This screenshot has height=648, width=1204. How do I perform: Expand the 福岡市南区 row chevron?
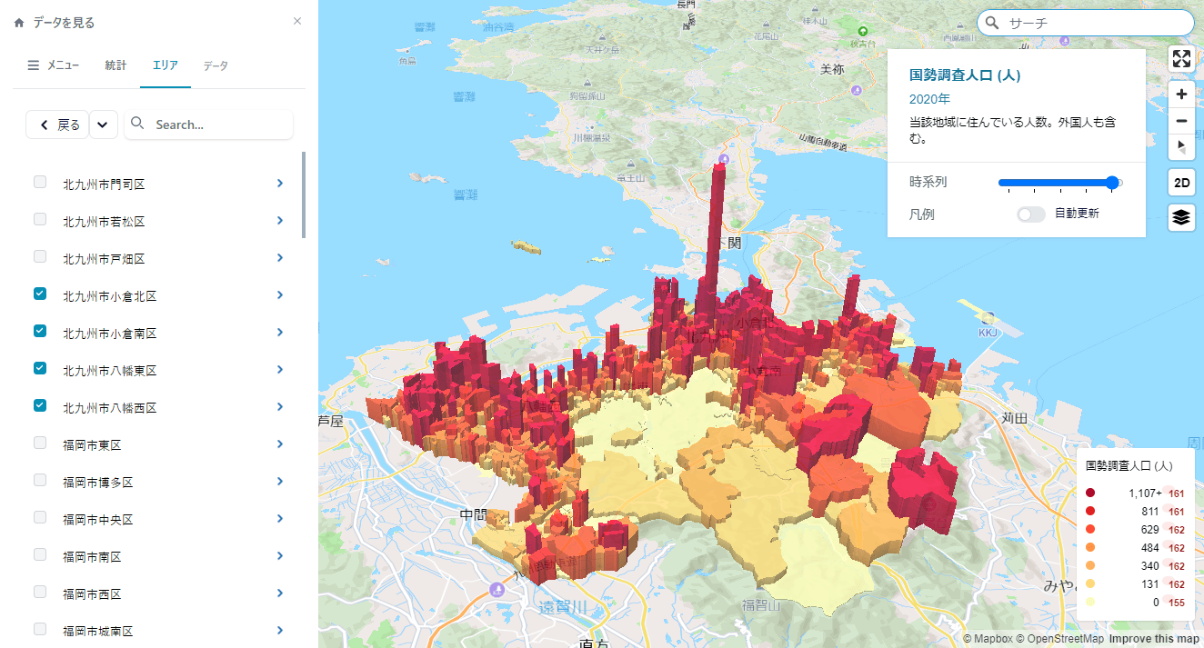click(280, 556)
